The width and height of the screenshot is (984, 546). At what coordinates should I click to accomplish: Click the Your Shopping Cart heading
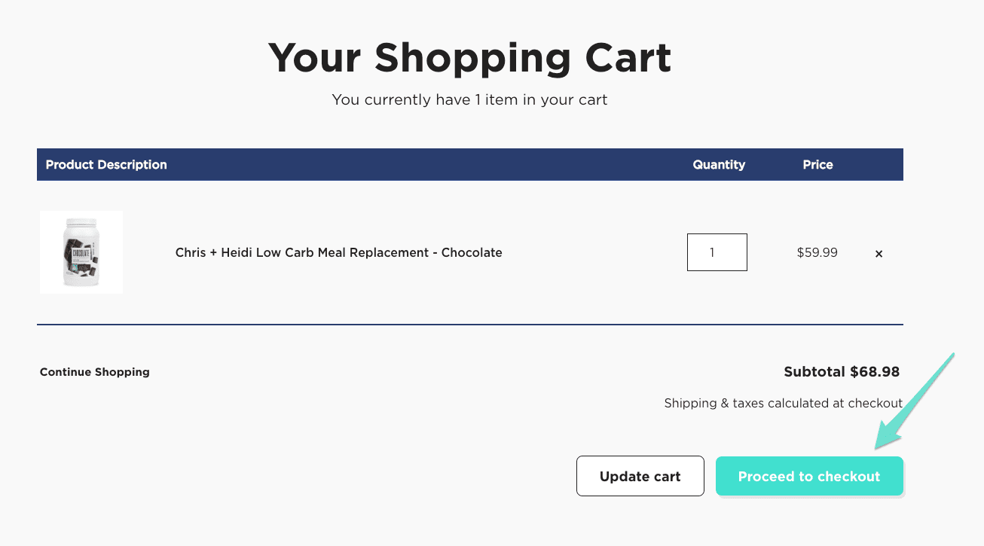tap(469, 57)
